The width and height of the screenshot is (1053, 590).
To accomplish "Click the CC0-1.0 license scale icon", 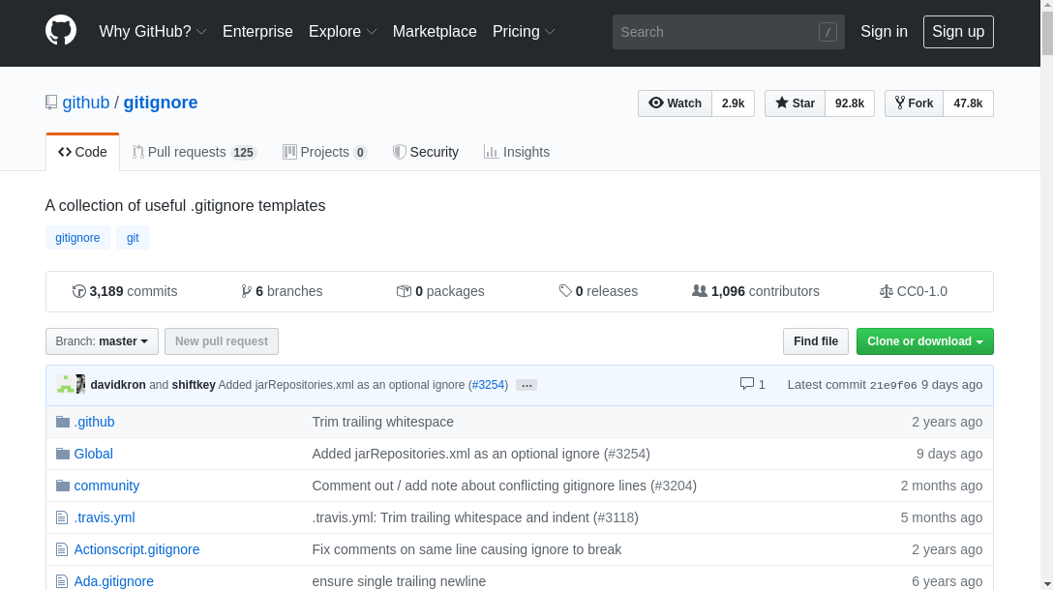I will pos(887,291).
